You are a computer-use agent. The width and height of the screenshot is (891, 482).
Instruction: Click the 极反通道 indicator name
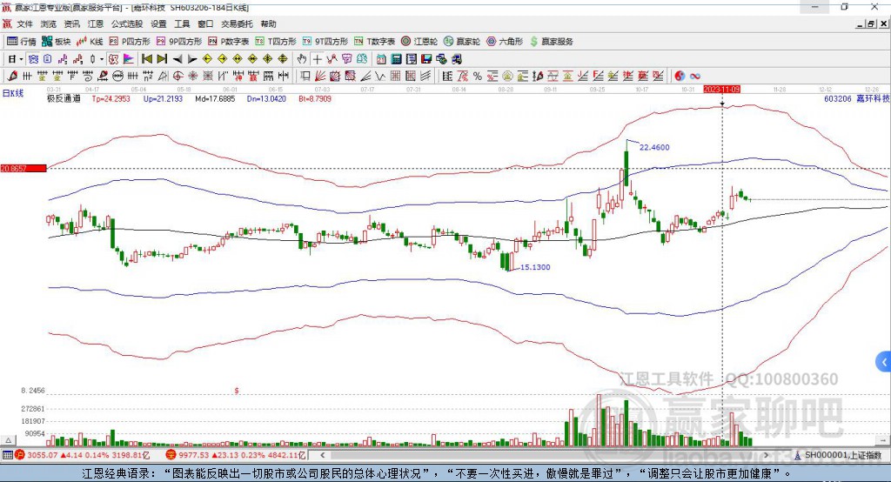coord(64,99)
